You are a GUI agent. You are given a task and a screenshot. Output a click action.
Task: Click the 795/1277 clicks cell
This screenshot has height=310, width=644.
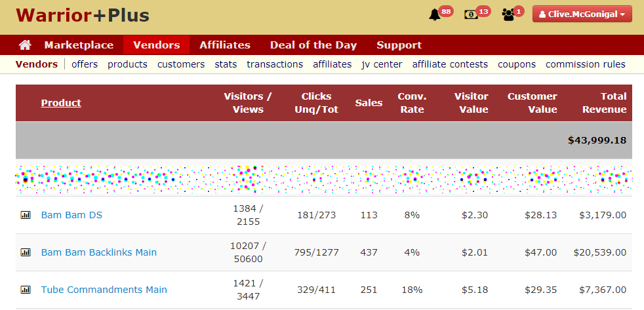pyautogui.click(x=316, y=252)
